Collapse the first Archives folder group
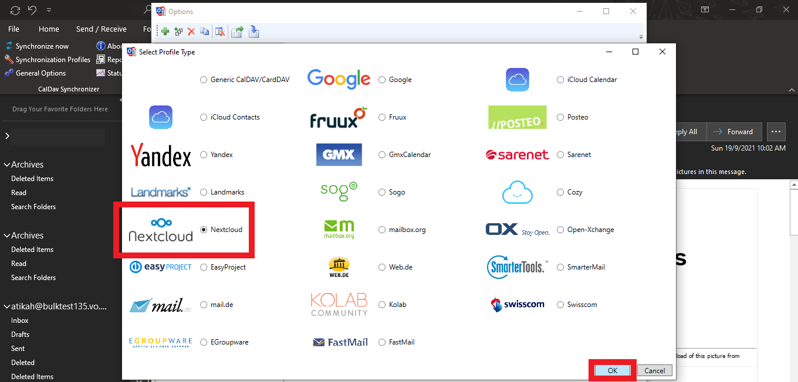Screen dimensions: 798x382 [x=7, y=165]
